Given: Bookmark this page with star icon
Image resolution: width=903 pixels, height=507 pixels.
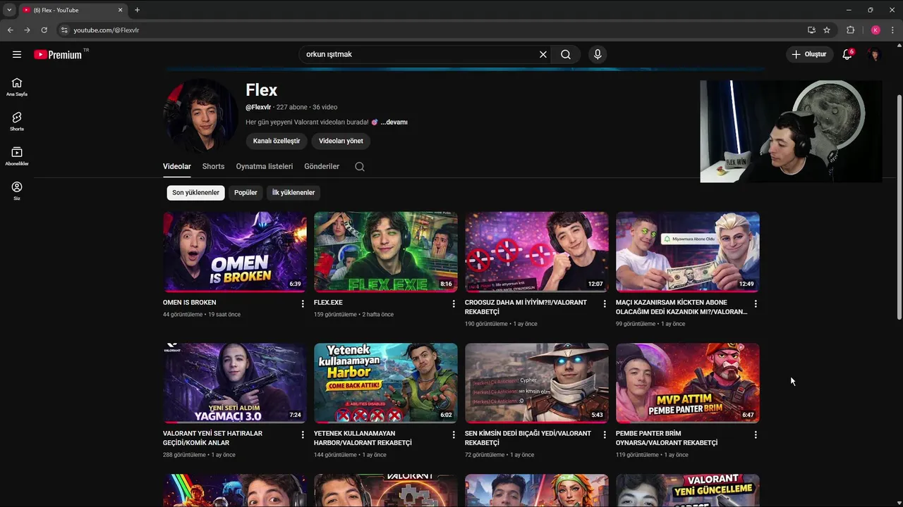Looking at the screenshot, I should pos(827,30).
